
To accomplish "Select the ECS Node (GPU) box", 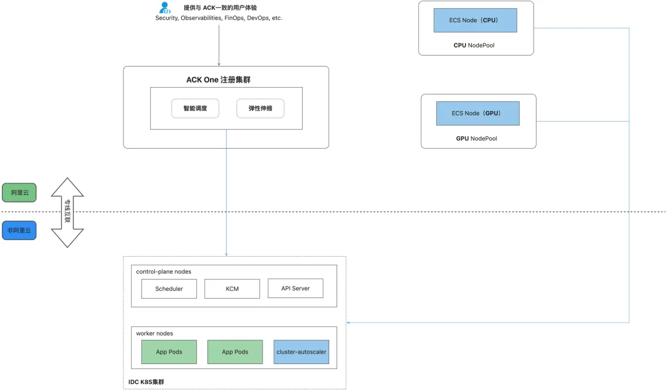I will pyautogui.click(x=477, y=114).
